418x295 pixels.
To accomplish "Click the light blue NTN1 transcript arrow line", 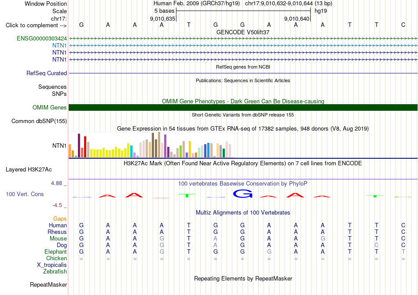I will (243, 46).
